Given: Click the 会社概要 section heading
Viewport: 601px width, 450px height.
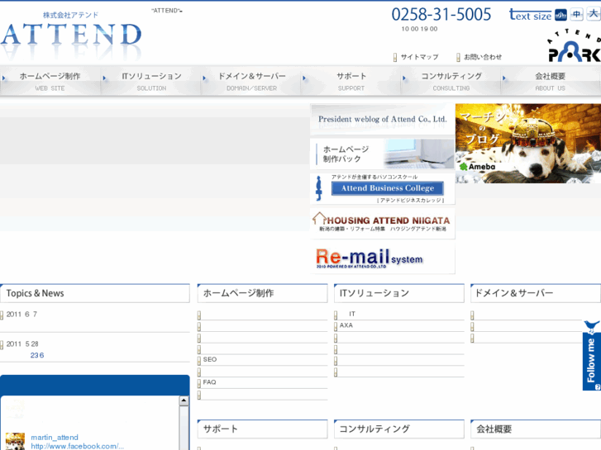Looking at the screenshot, I should 536,429.
